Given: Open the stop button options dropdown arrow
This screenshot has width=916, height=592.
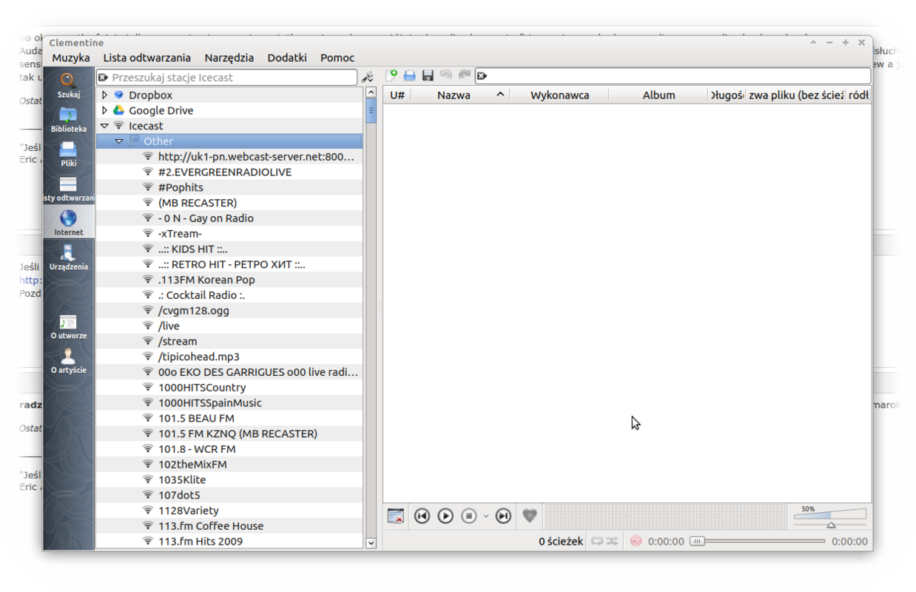Looking at the screenshot, I should click(x=486, y=516).
